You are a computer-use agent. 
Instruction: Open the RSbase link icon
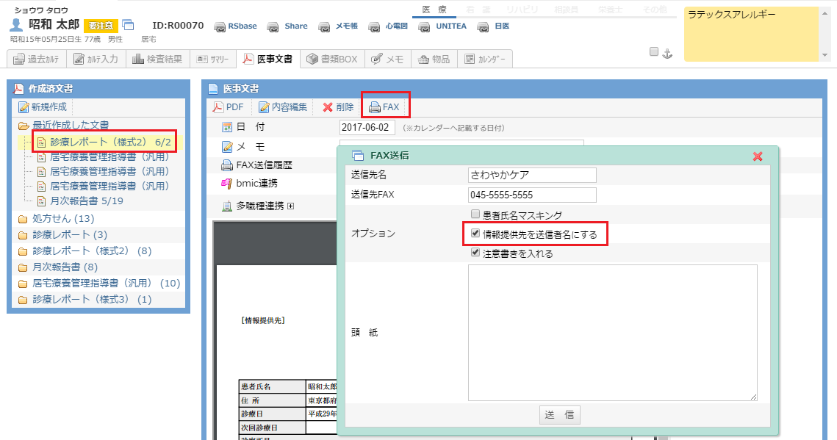click(220, 26)
